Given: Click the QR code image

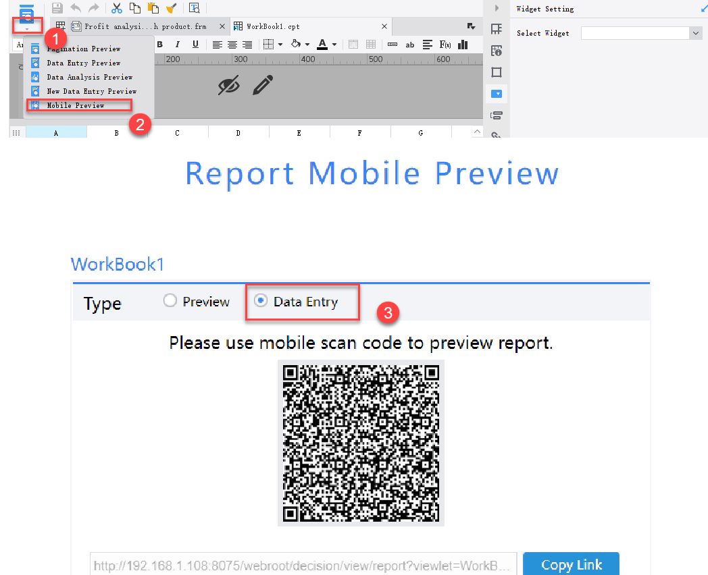Looking at the screenshot, I should pyautogui.click(x=361, y=443).
